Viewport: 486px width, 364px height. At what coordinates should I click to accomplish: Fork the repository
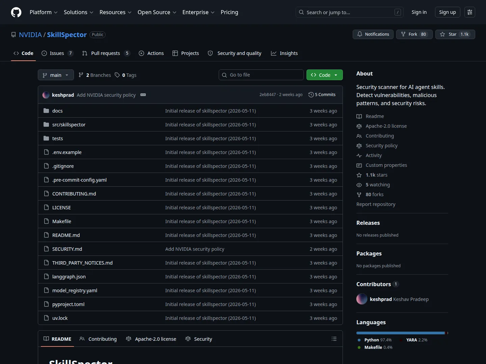point(414,34)
